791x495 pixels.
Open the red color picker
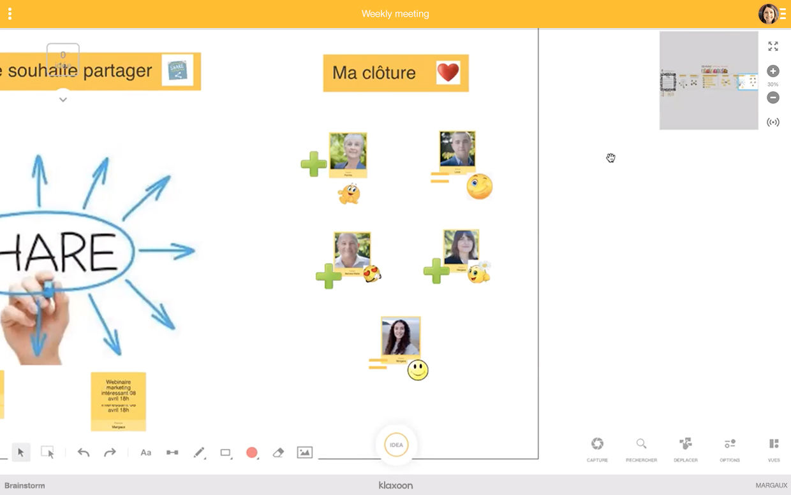252,452
